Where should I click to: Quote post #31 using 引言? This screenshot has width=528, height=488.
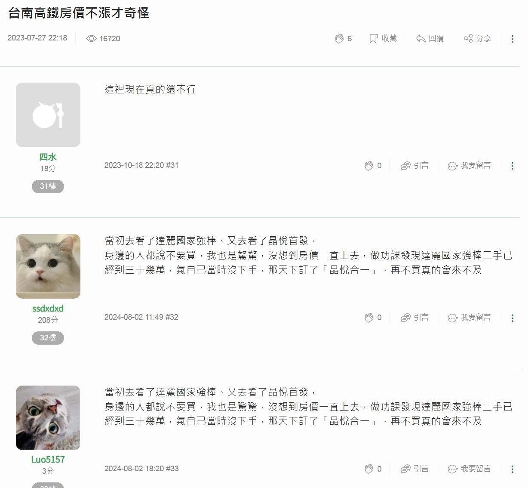click(x=414, y=166)
